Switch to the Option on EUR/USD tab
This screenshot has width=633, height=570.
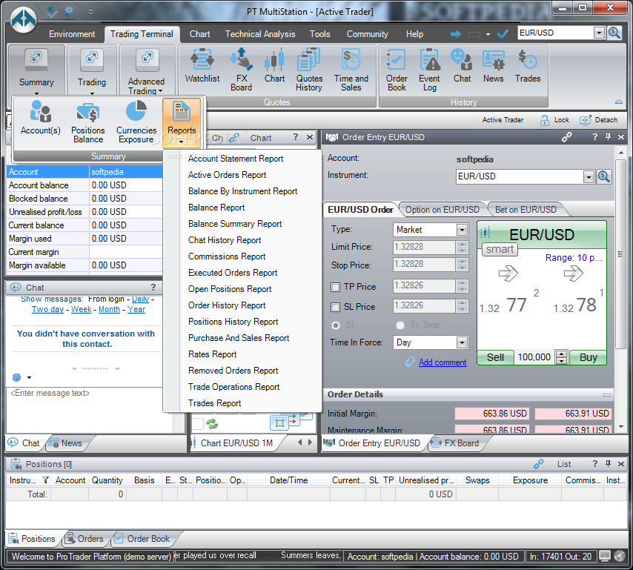(x=442, y=210)
